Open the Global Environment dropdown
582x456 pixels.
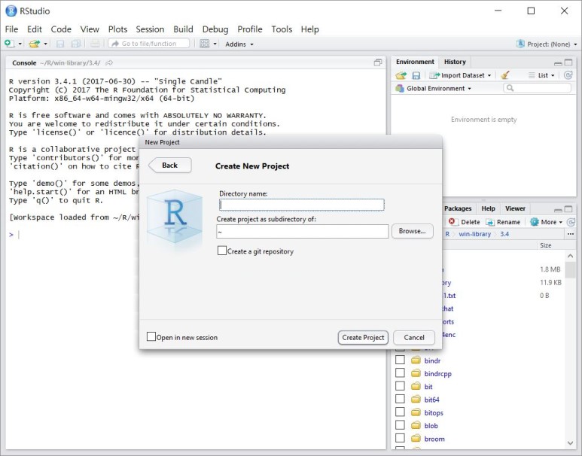click(x=434, y=88)
